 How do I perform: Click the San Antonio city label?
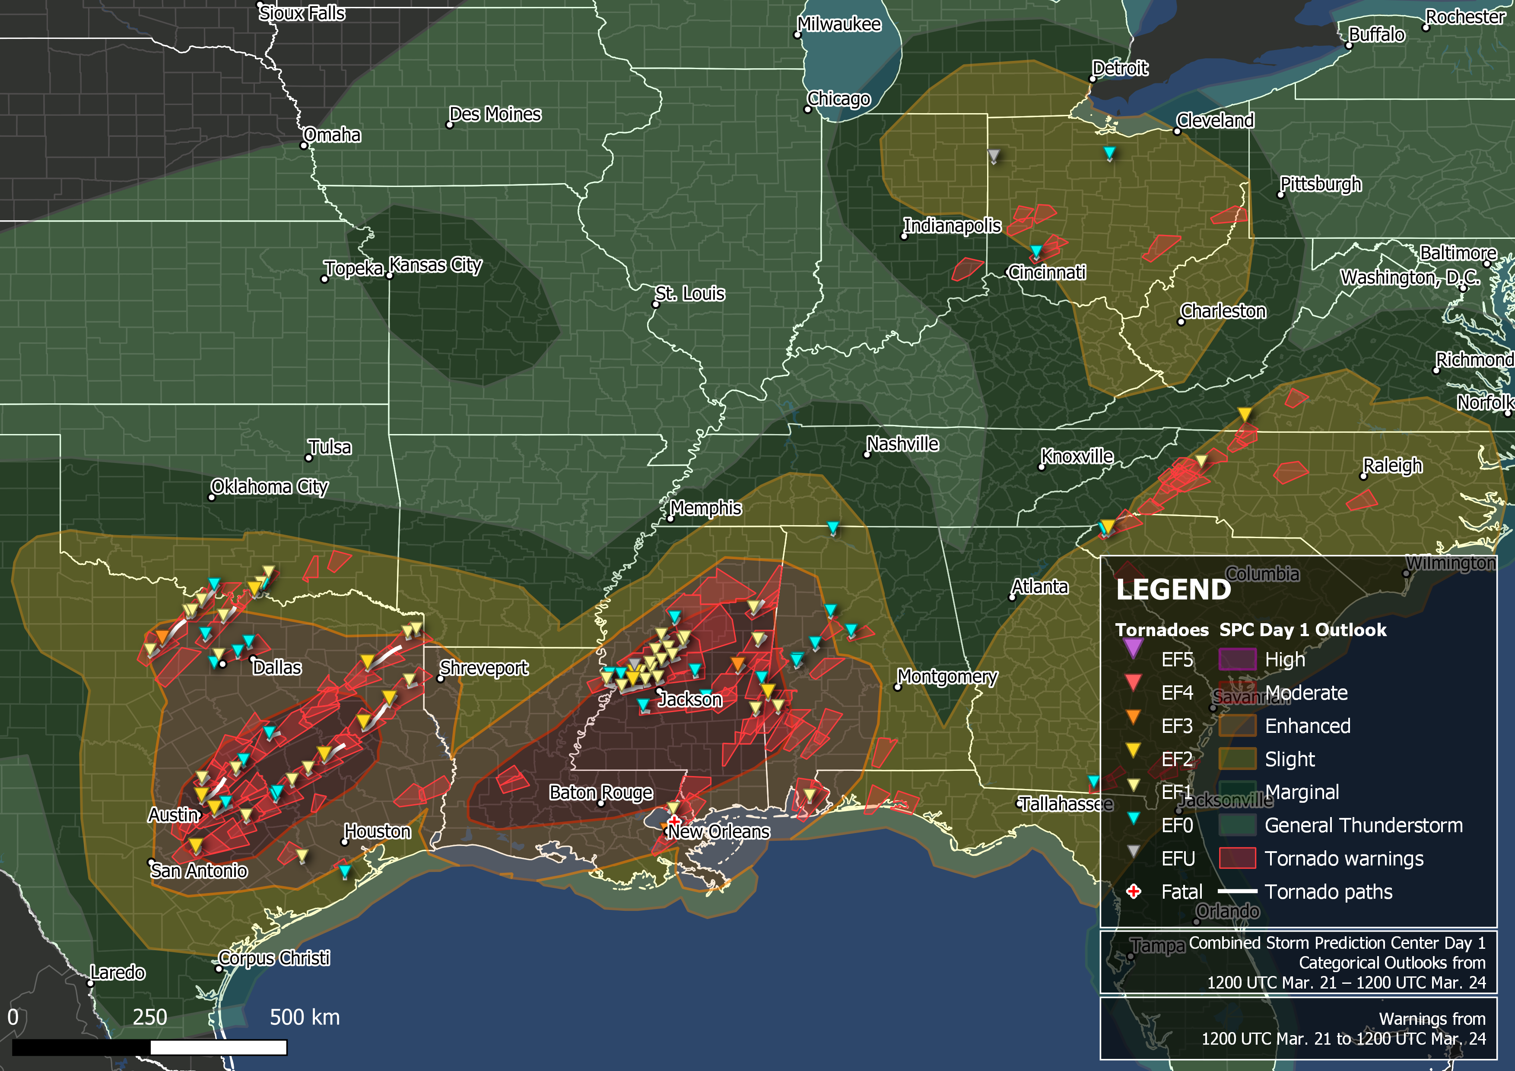(x=199, y=871)
